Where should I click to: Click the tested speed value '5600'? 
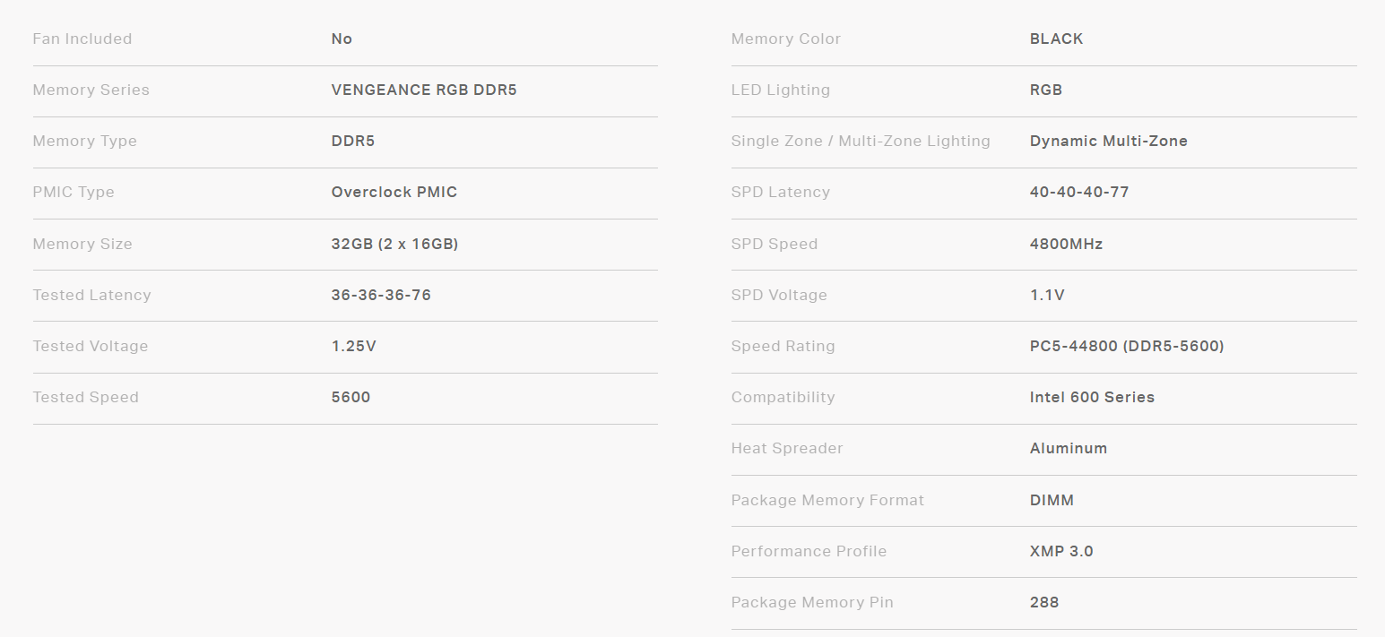pyautogui.click(x=351, y=397)
